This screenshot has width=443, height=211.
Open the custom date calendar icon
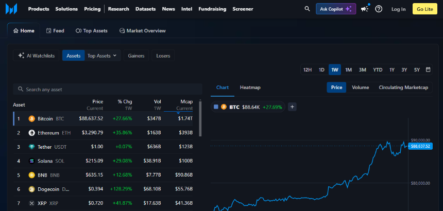click(x=428, y=69)
